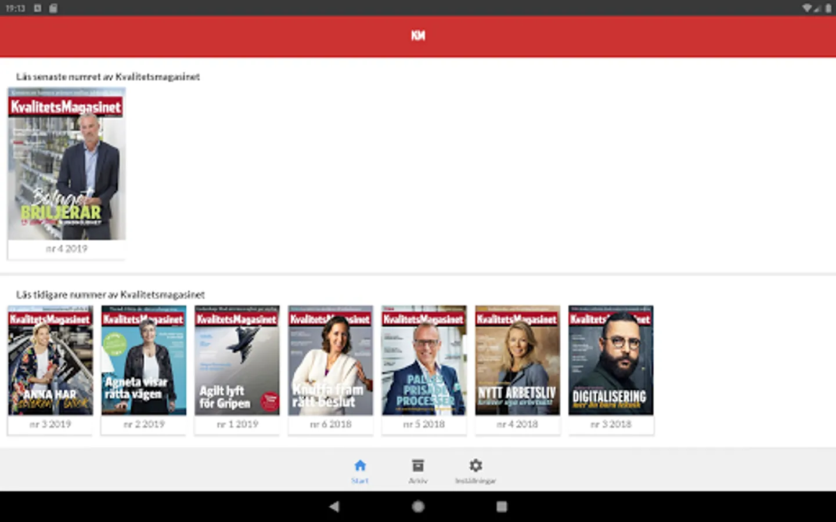836x522 pixels.
Task: Select the 'nr 5 2018' label
Action: point(424,424)
